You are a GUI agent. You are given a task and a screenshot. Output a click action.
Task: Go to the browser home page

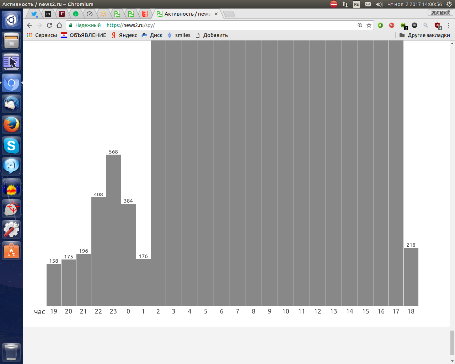coord(59,25)
